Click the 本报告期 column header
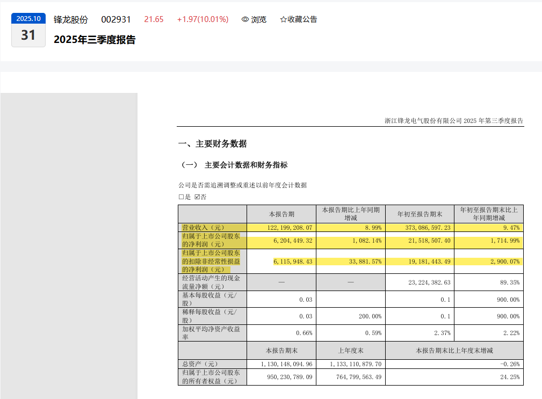542x399 pixels. [x=281, y=214]
